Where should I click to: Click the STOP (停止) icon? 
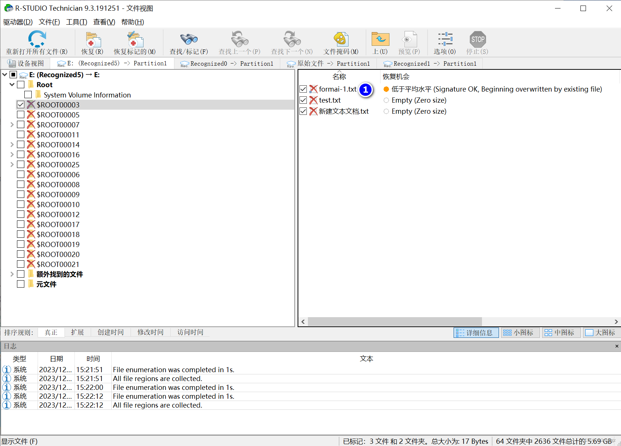coord(478,39)
